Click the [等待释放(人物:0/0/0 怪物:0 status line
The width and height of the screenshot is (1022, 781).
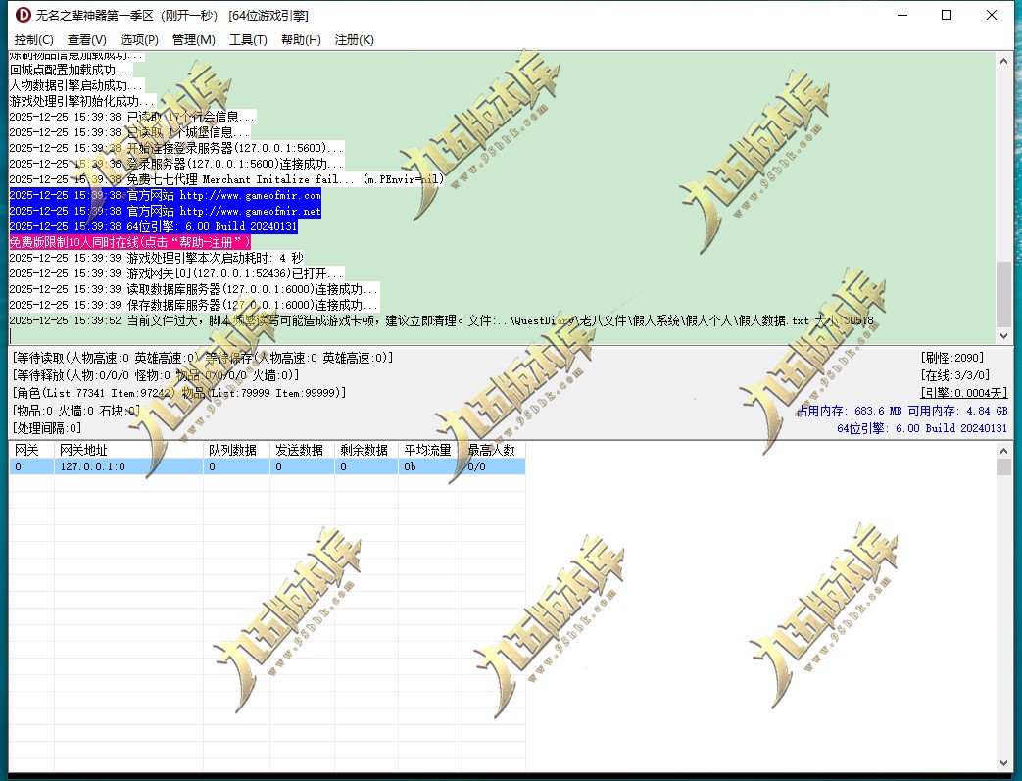[x=156, y=375]
